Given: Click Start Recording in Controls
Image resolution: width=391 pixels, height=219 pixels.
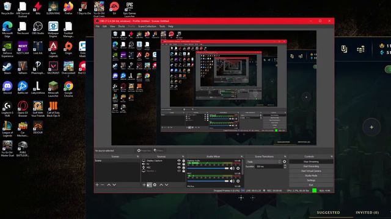Looking at the screenshot, I should 311,166.
